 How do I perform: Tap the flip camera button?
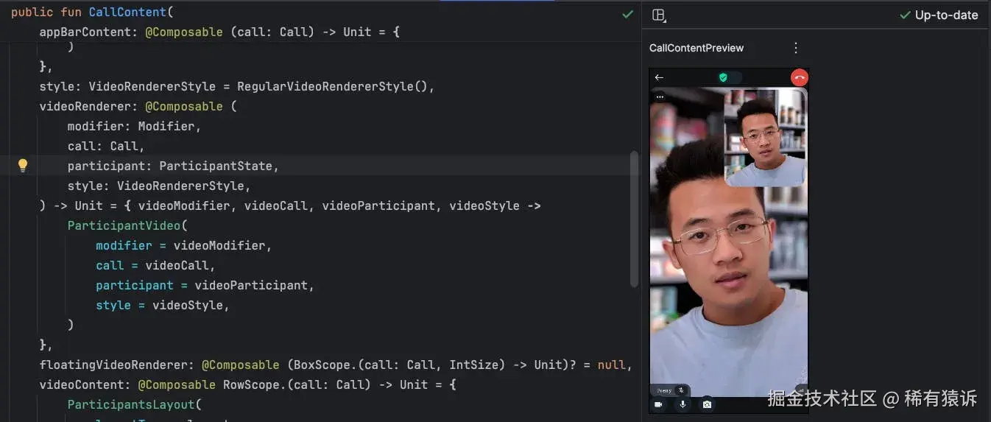pyautogui.click(x=707, y=404)
